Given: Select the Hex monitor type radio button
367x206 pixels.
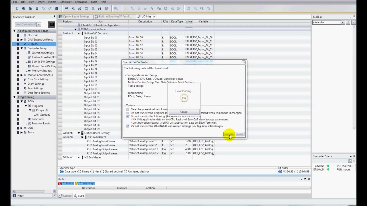Looking at the screenshot, I should tap(92, 171).
